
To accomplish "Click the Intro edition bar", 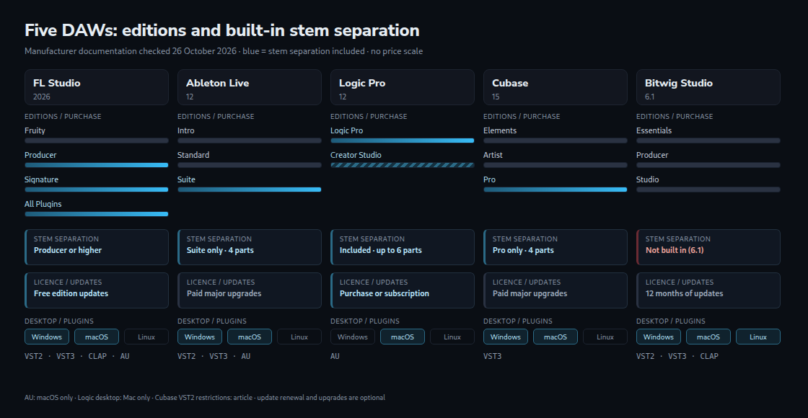I will tap(250, 141).
